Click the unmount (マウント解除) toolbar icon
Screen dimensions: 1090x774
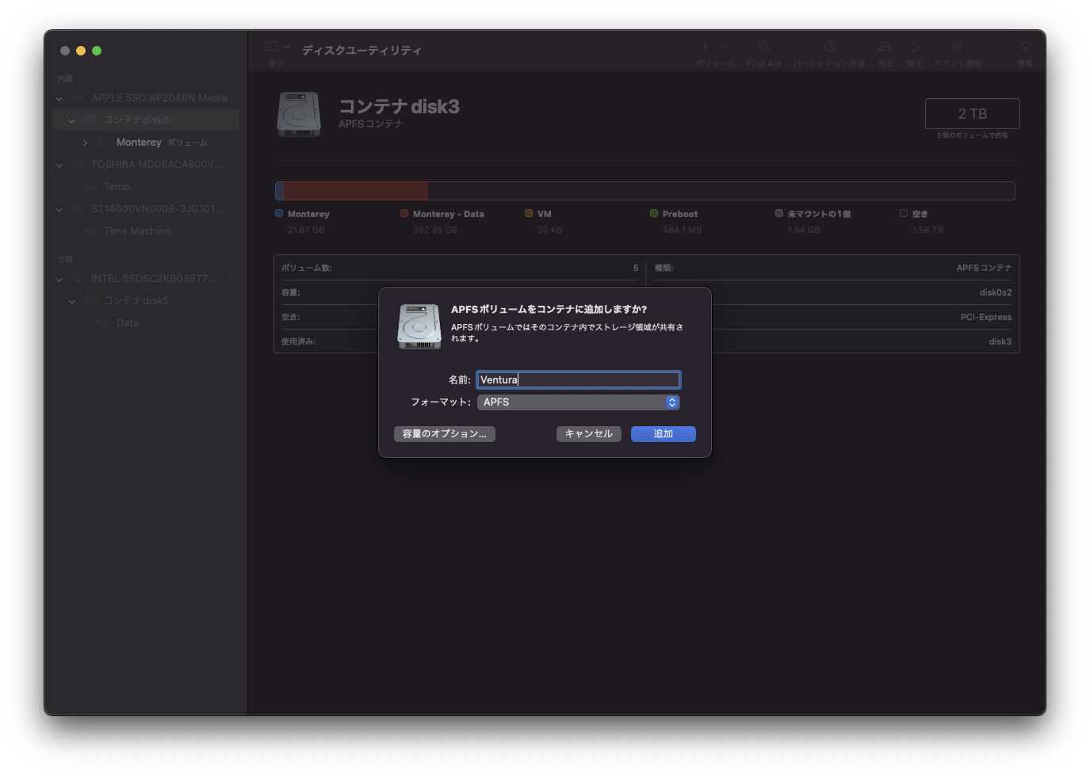958,47
